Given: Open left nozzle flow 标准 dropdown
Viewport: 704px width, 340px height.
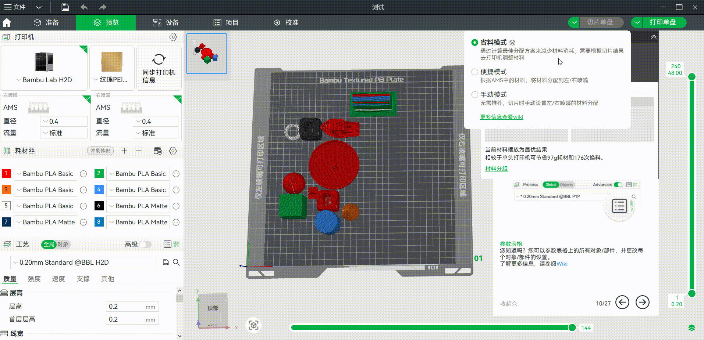Looking at the screenshot, I should click(x=64, y=133).
